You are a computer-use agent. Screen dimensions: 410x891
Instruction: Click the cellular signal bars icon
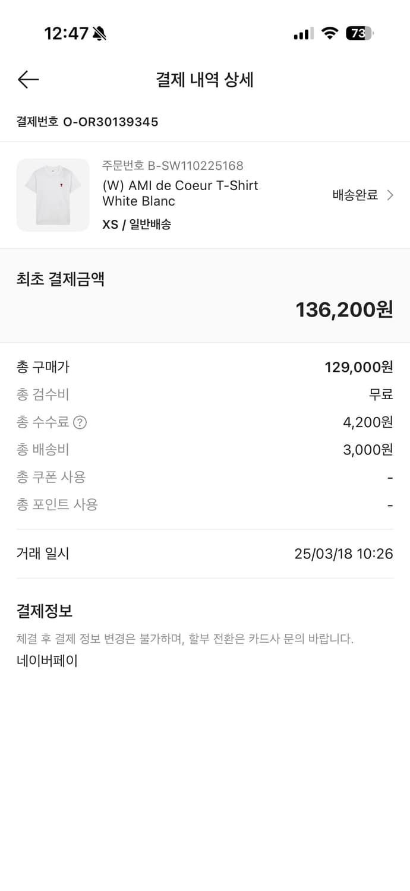(301, 34)
